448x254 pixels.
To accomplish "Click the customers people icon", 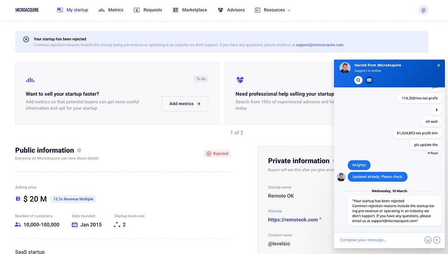I will 18,225.
